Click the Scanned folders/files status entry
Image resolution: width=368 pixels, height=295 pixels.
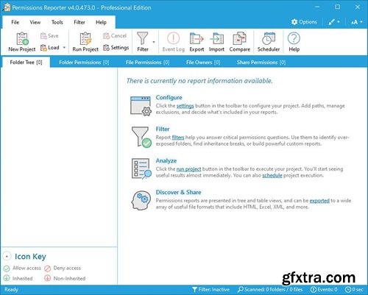[270, 290]
